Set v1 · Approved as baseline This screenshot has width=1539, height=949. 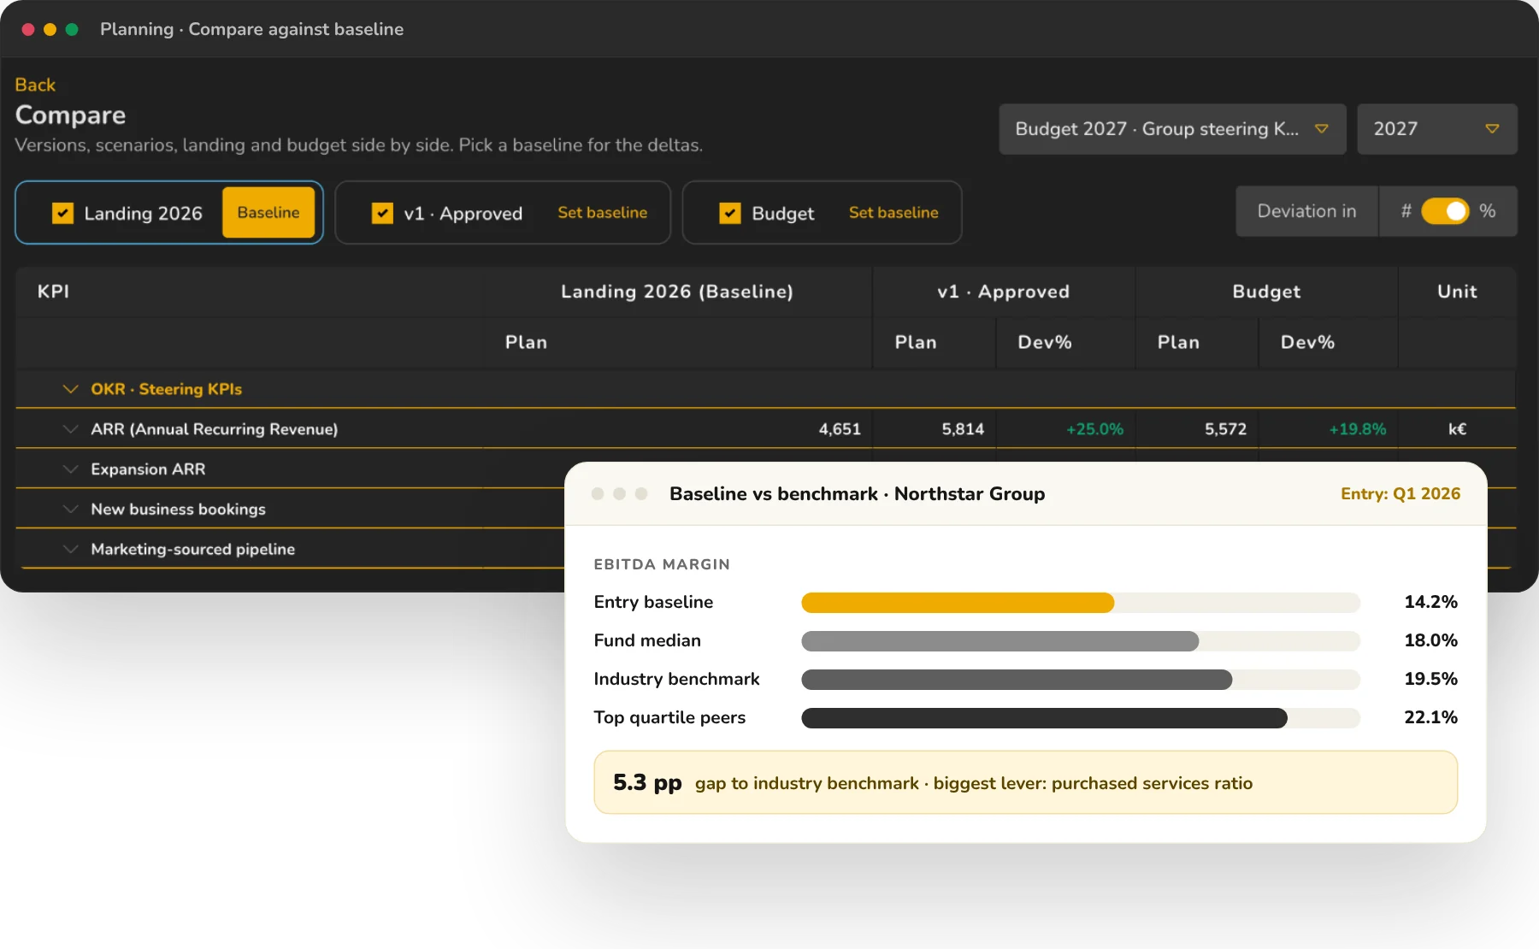603,213
